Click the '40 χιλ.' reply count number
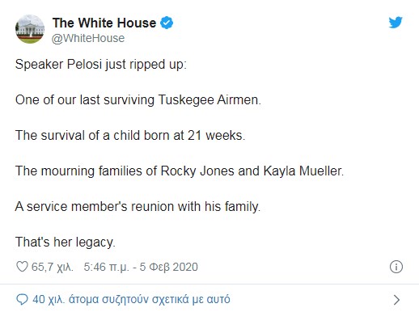This screenshot has height=312, width=419. [x=49, y=299]
